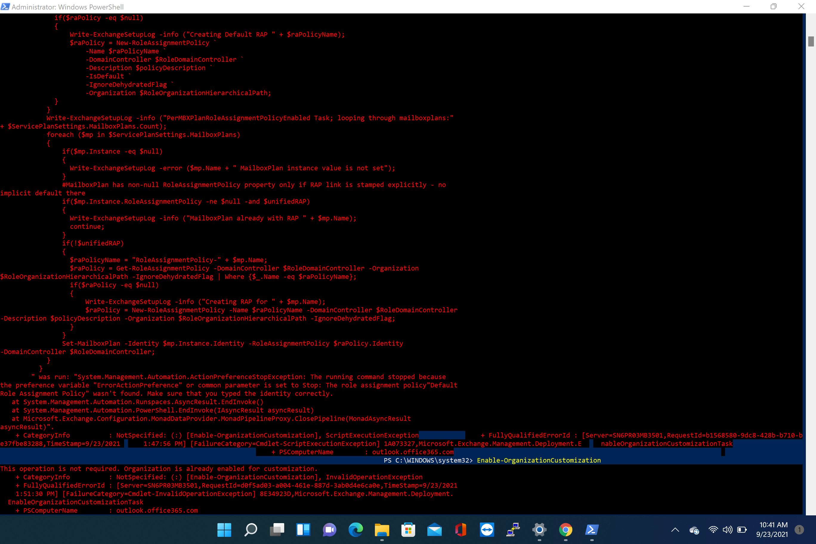Start a Teams chat from the taskbar
The width and height of the screenshot is (816, 544).
(329, 530)
